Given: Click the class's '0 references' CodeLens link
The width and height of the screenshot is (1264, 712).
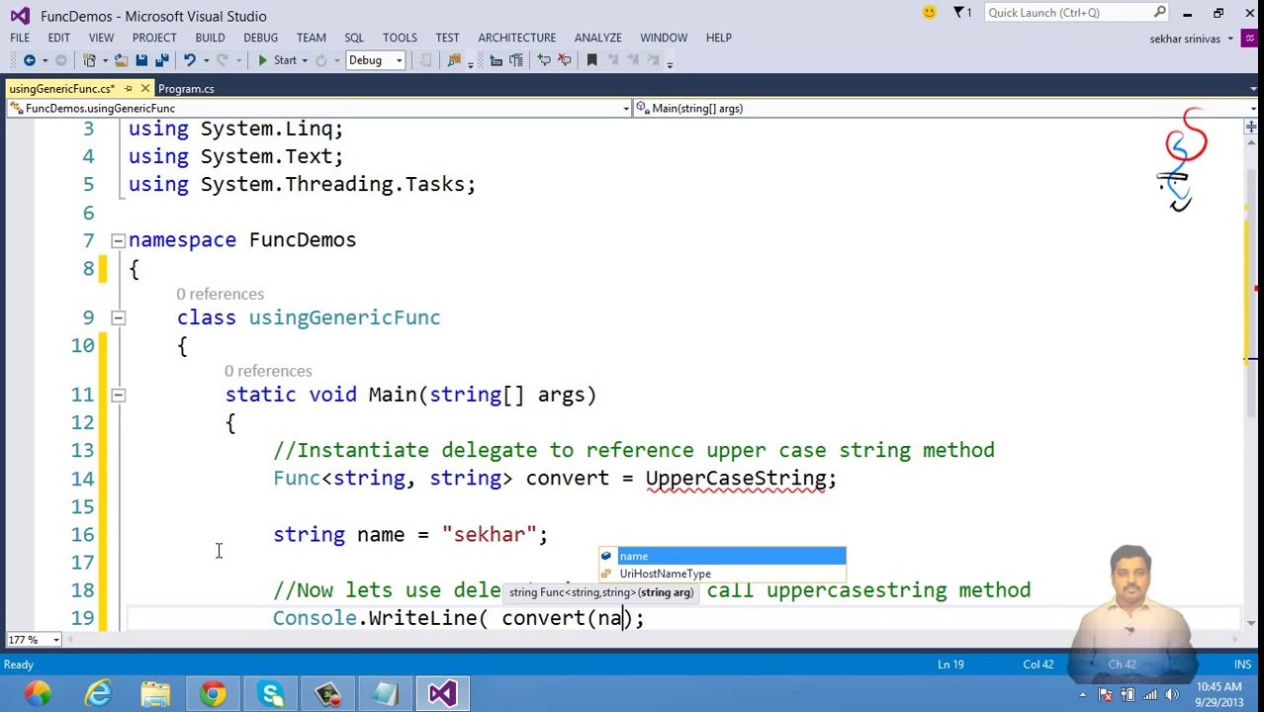Looking at the screenshot, I should pos(220,294).
